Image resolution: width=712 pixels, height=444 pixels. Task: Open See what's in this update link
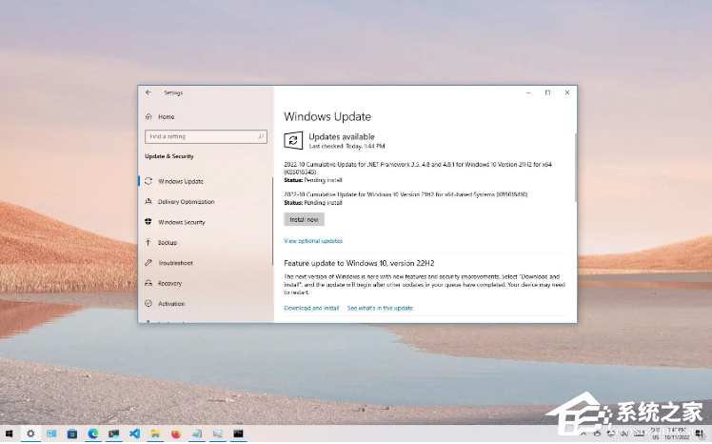point(380,308)
